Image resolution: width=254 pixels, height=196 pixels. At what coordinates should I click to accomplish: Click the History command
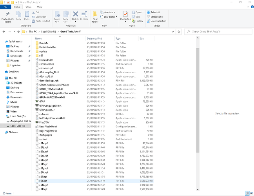click(138, 21)
